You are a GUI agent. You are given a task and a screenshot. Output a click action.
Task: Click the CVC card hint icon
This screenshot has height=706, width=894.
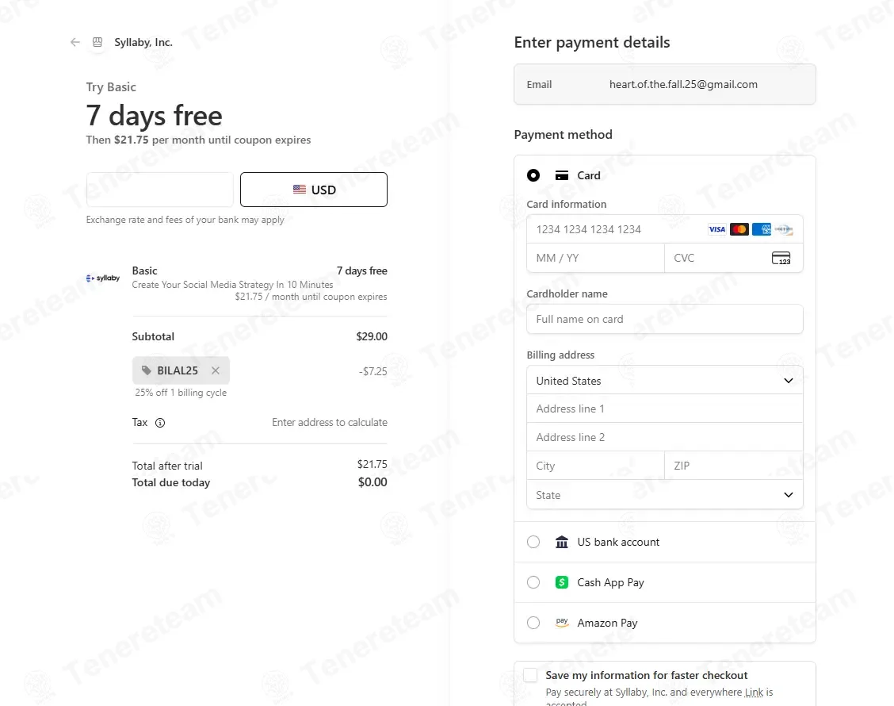click(781, 258)
